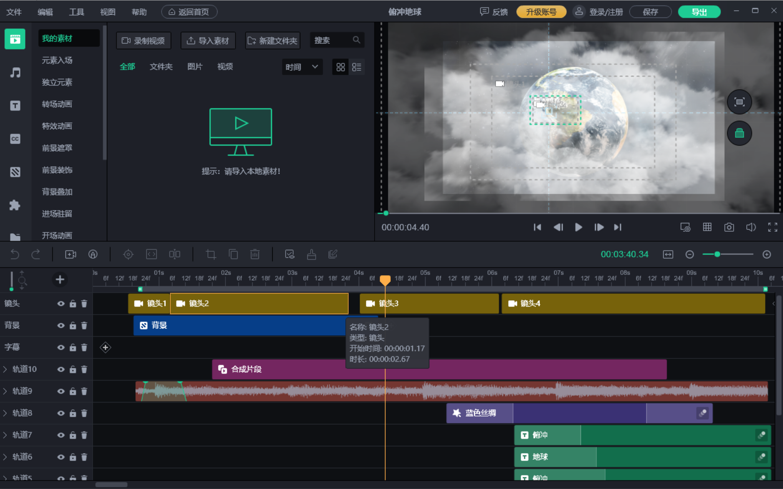Take a preview snapshot with camera icon
The width and height of the screenshot is (783, 489).
tap(729, 227)
